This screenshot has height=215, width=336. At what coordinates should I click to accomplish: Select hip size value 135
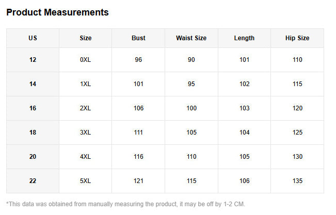click(297, 181)
